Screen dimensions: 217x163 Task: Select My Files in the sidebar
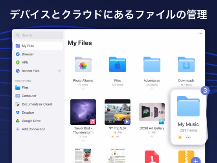37,46
